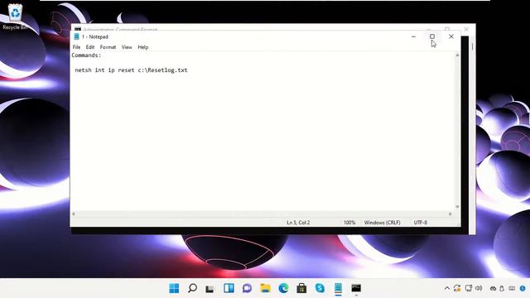Open the blue notification badge icon
Viewport: 530px width, 298px height.
click(523, 289)
